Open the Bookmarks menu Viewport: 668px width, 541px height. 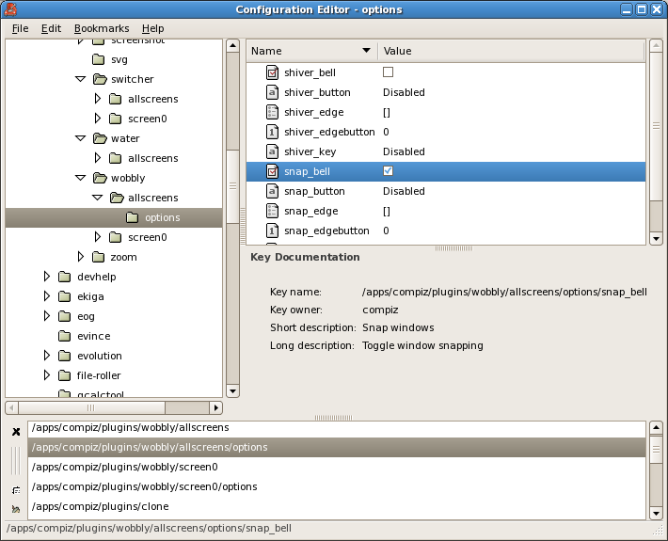pyautogui.click(x=102, y=28)
